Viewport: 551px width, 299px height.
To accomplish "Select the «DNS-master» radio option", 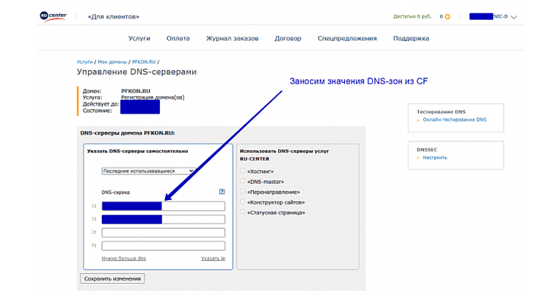I will pyautogui.click(x=242, y=181).
